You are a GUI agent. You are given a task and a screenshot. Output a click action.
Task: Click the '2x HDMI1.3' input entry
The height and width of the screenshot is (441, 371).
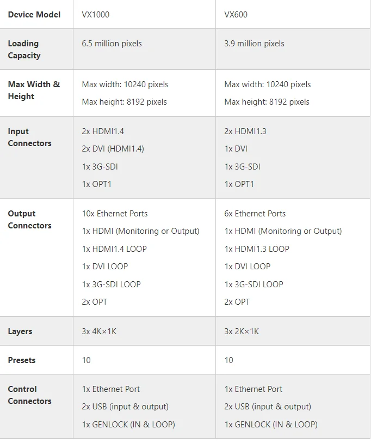245,131
